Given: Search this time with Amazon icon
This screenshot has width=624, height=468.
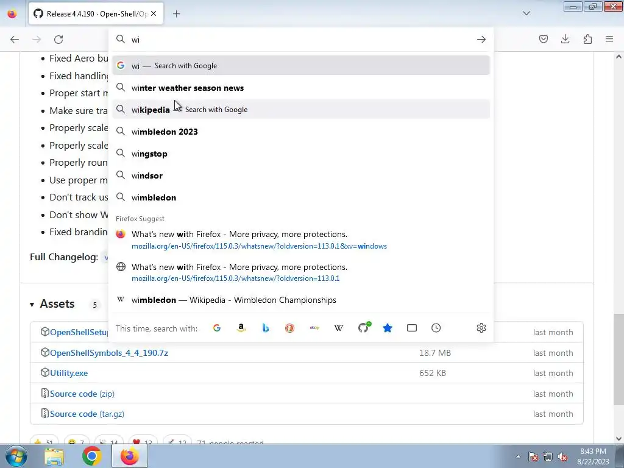Looking at the screenshot, I should (241, 328).
